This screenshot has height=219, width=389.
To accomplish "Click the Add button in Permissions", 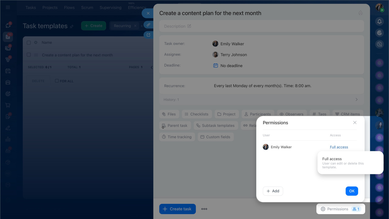I will [x=273, y=191].
